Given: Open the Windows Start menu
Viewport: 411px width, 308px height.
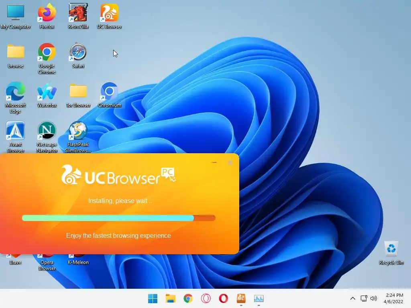Looking at the screenshot, I should click(x=153, y=298).
